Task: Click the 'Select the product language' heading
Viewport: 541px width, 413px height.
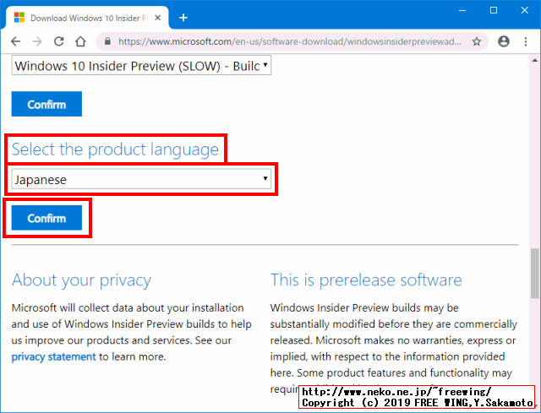Action: point(115,149)
